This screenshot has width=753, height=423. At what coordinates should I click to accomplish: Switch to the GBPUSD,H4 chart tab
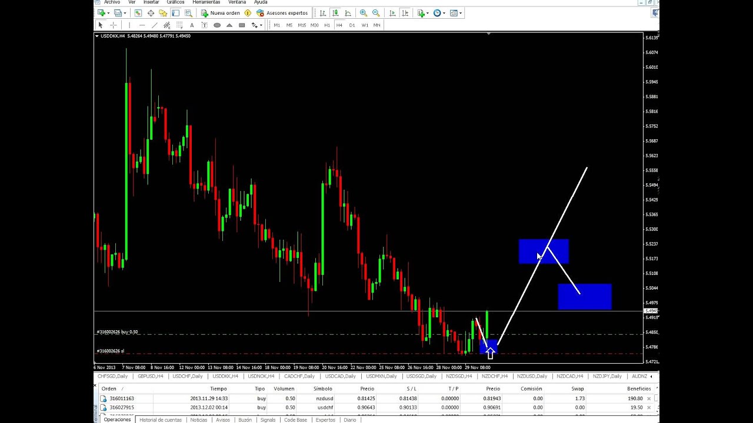pyautogui.click(x=151, y=376)
